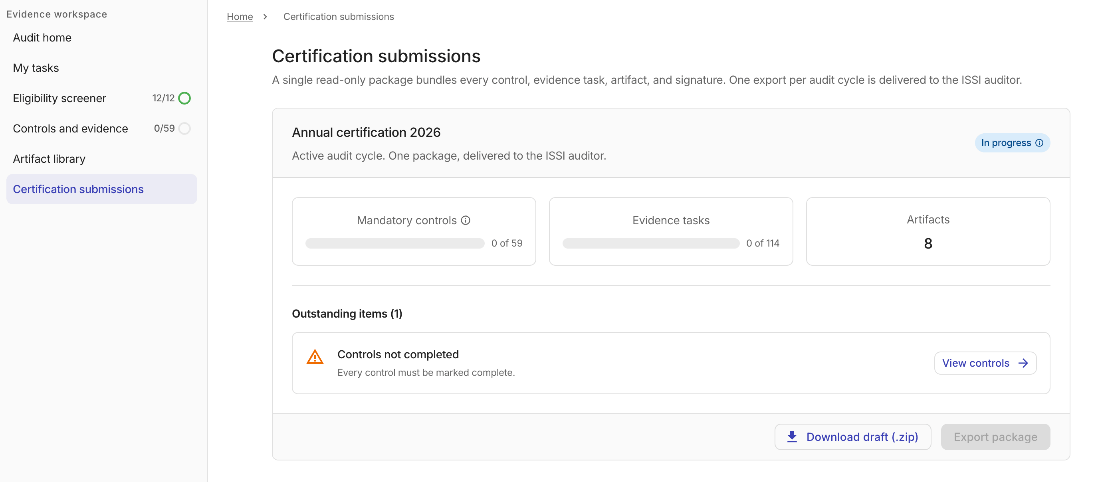Click the orange warning triangle icon
Viewport: 1094px width, 482px height.
click(315, 357)
